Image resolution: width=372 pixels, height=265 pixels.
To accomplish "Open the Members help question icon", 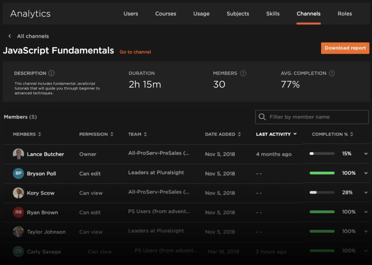I will (x=243, y=73).
